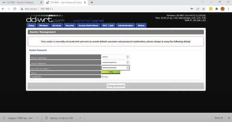The width and height of the screenshot is (232, 122).
Task: Open the Chrome profile avatar
Action: [222, 9]
